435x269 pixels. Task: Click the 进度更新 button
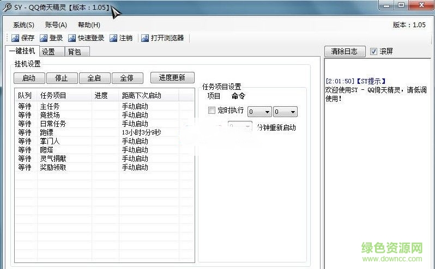pos(172,77)
